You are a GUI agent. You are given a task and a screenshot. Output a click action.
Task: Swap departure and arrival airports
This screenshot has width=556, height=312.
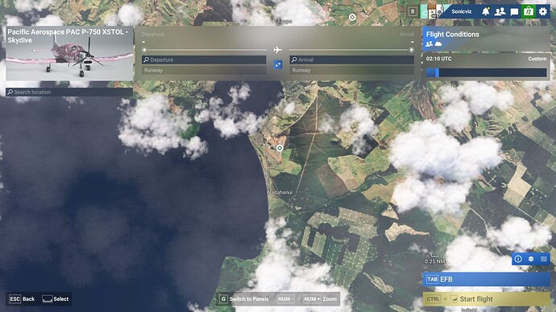(278, 65)
